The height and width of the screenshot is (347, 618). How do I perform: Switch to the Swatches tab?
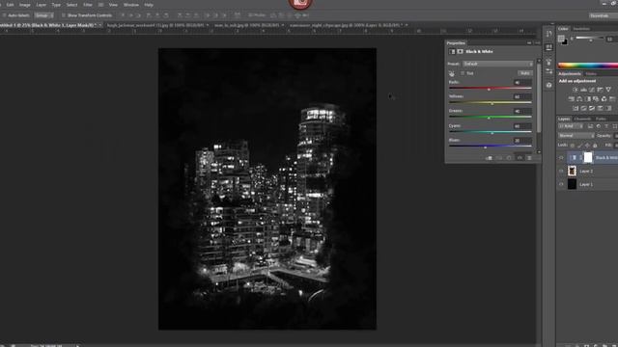pos(581,29)
